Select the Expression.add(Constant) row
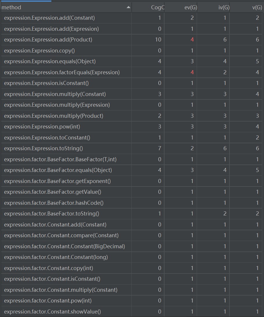 [49, 18]
